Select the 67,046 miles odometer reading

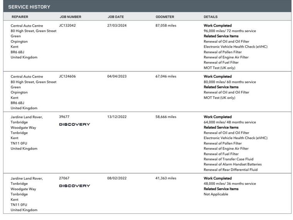(166, 77)
